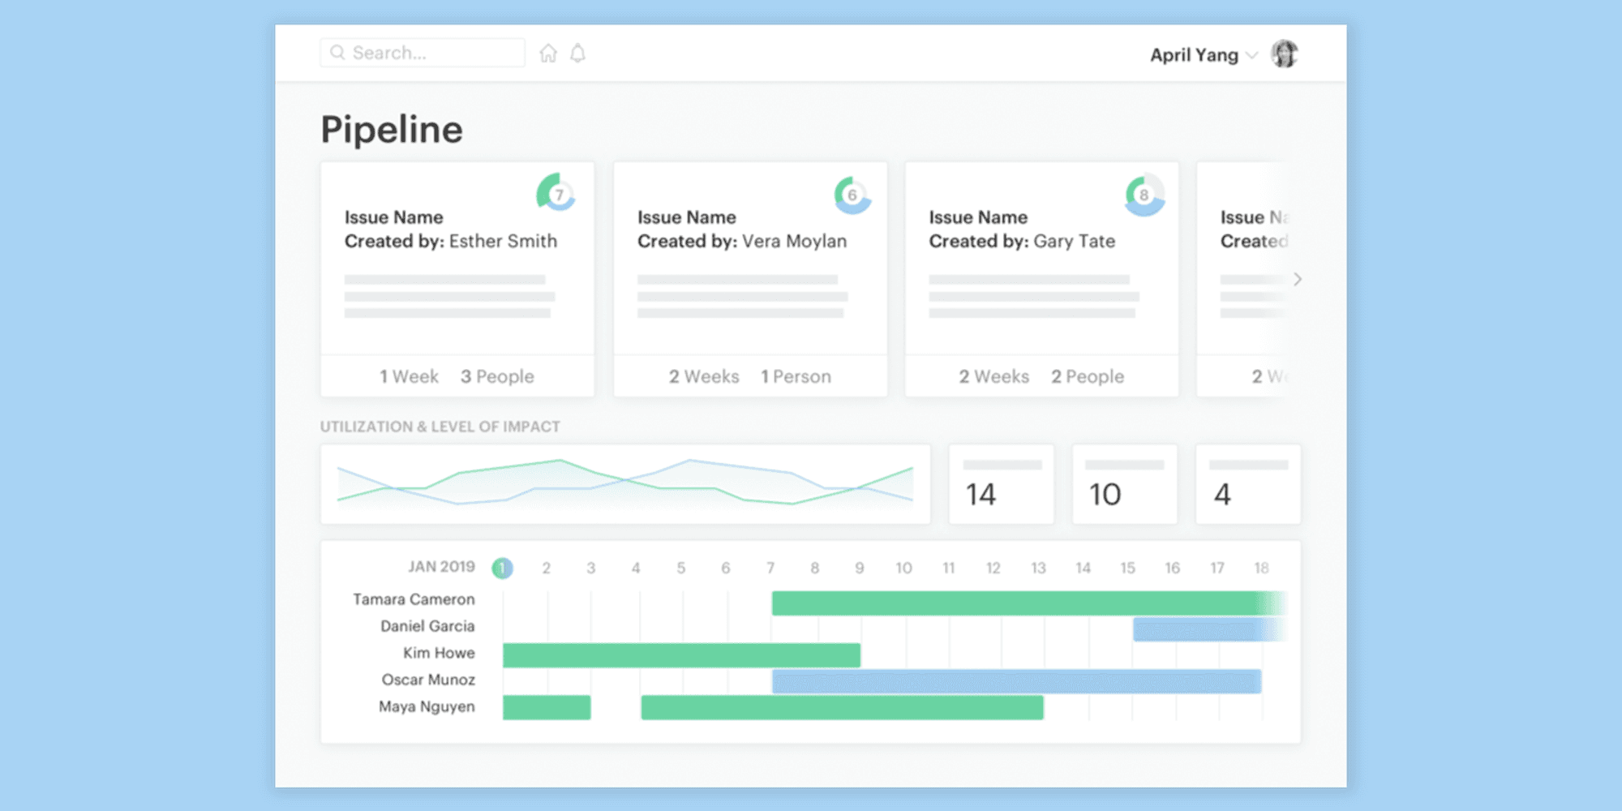Click Oscar Munoz's blue schedule bar

pos(1015,681)
